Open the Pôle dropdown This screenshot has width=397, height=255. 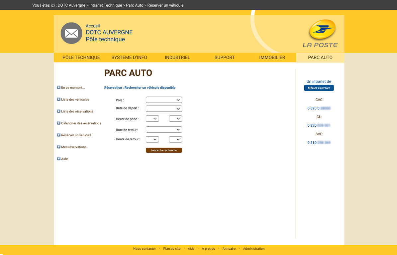tap(164, 100)
